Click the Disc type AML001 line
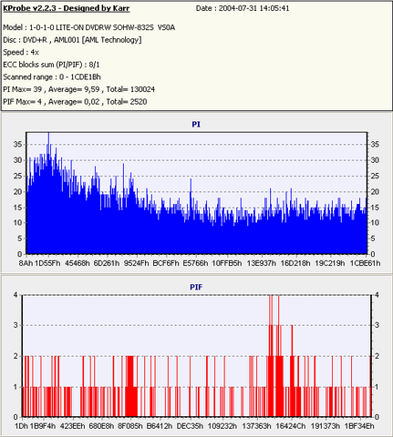The height and width of the screenshot is (437, 393). (72, 40)
